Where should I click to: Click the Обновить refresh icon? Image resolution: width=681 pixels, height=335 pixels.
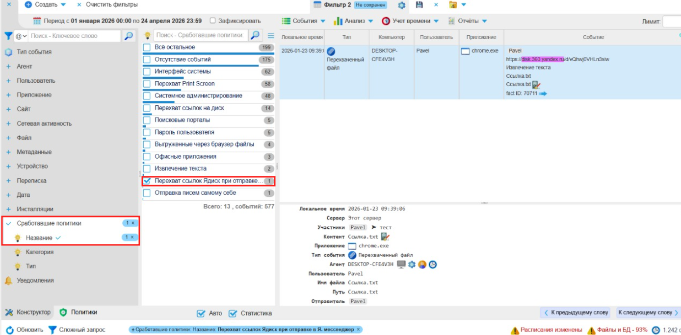[10, 330]
